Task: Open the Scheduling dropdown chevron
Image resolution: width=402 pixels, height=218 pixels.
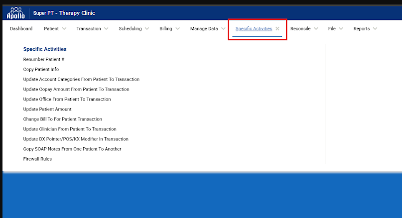Action: click(146, 29)
